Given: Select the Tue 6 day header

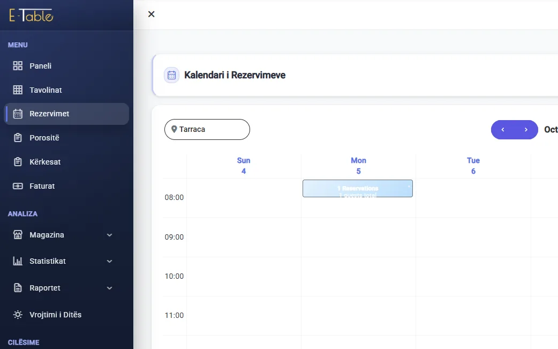Looking at the screenshot, I should pos(473,166).
